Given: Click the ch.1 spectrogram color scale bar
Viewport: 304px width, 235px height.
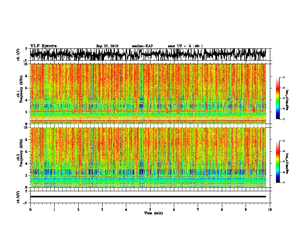Looking at the screenshot, I should coord(278,98).
